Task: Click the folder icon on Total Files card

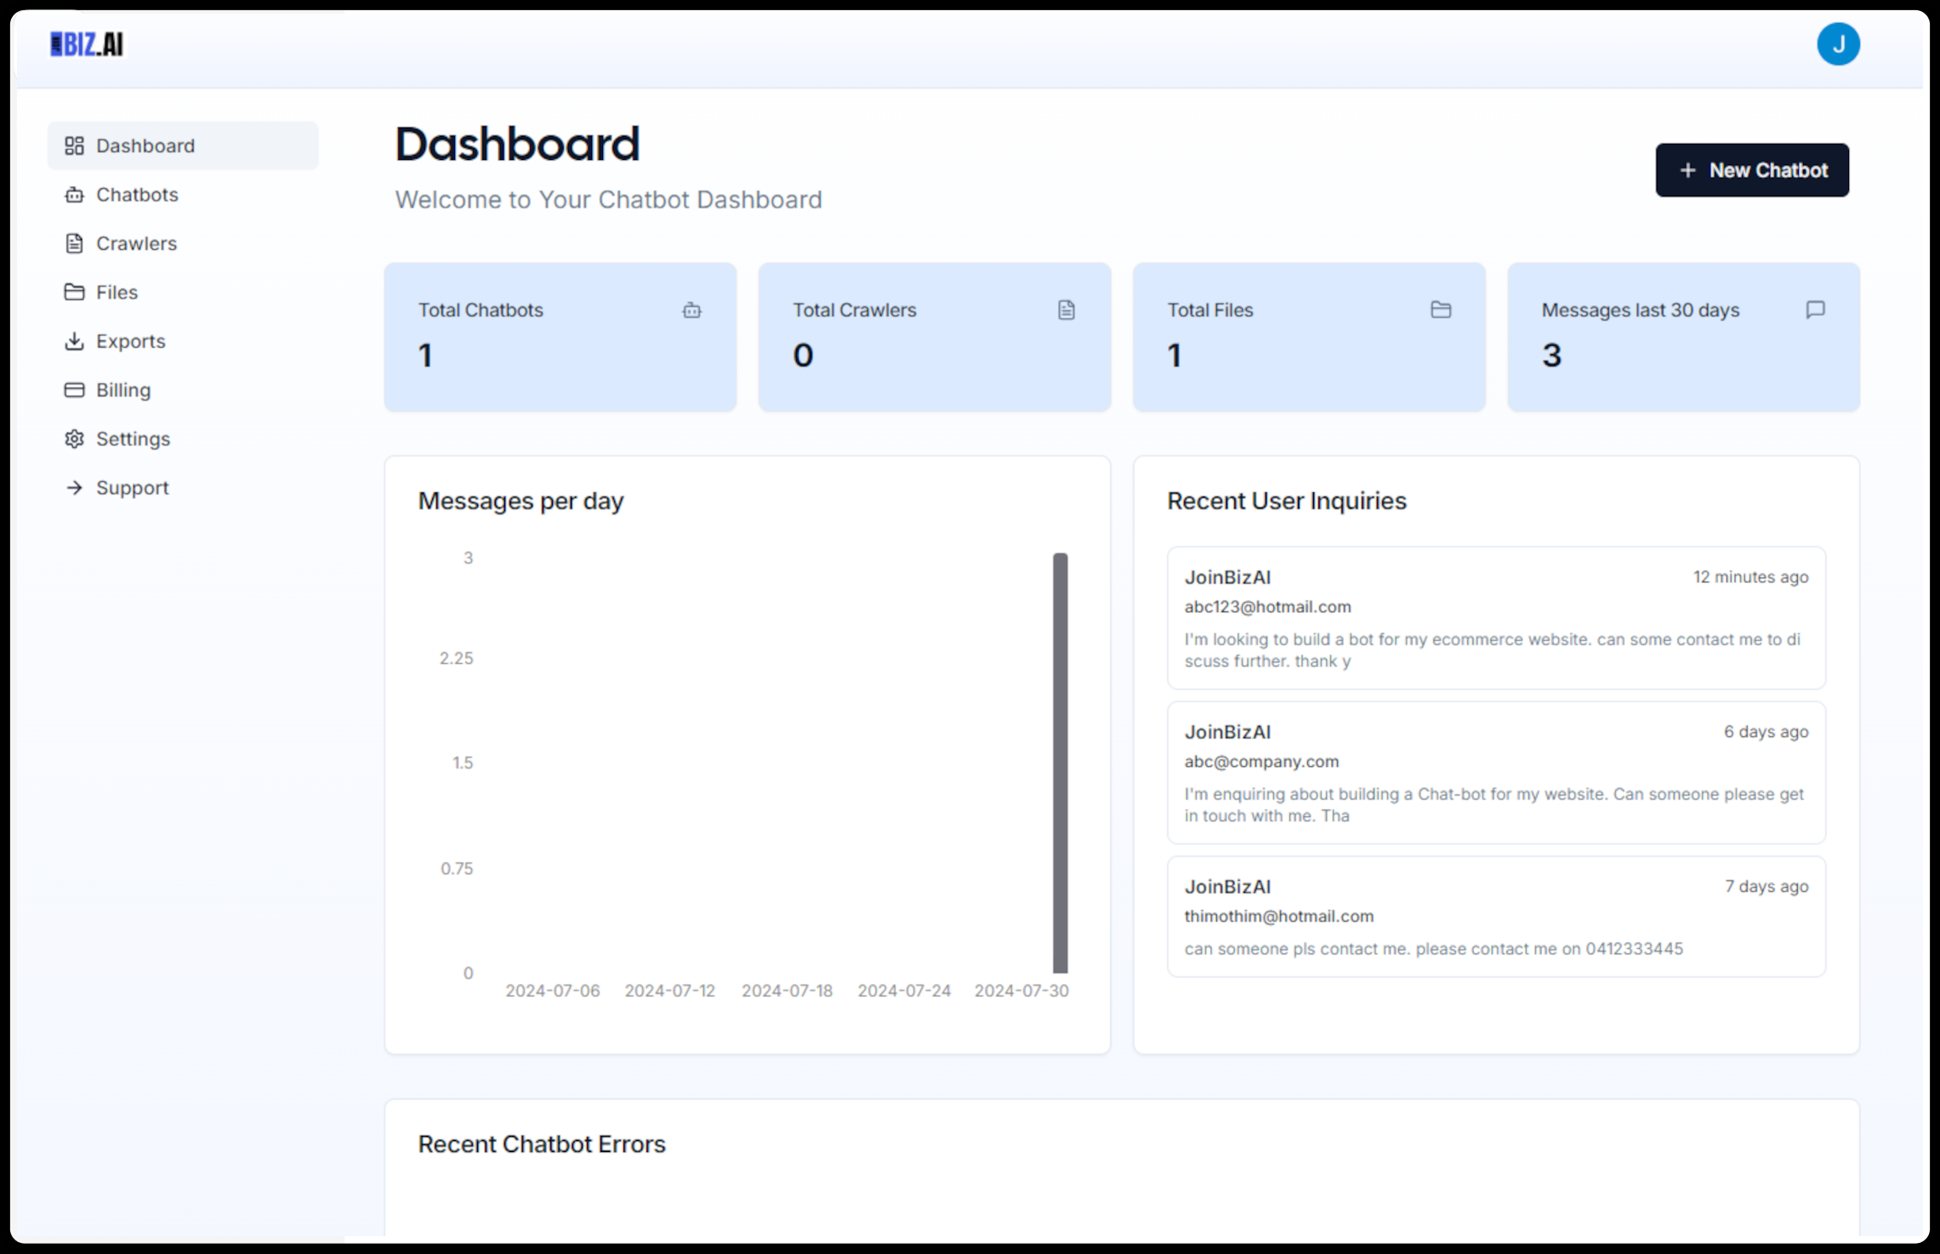Action: coord(1441,310)
